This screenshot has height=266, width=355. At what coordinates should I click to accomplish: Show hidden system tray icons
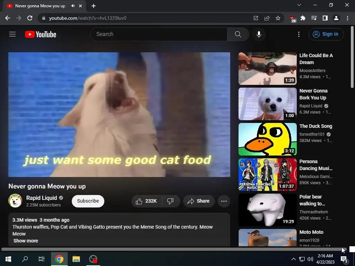click(293, 259)
